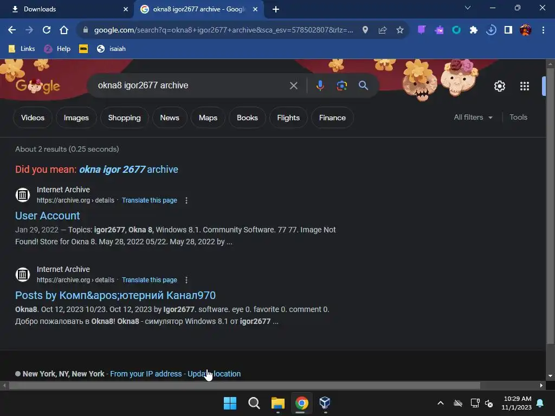Screen dimensions: 555x416
Task: Close the okna8 igor2677 Google tab
Action: [x=255, y=9]
